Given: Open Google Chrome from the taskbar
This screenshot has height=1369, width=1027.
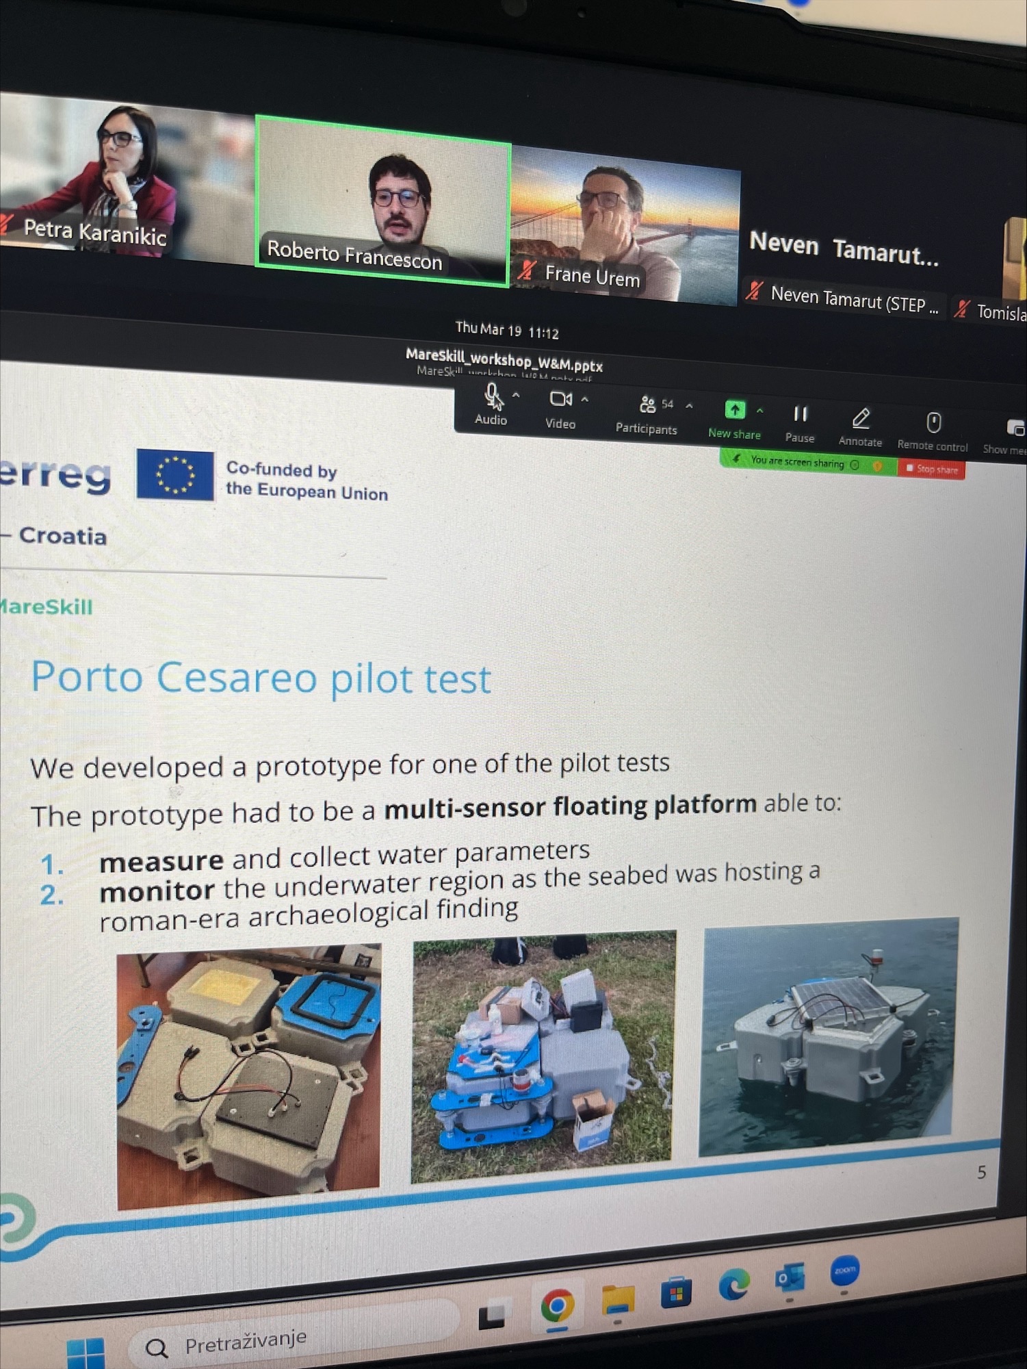Looking at the screenshot, I should click(557, 1307).
